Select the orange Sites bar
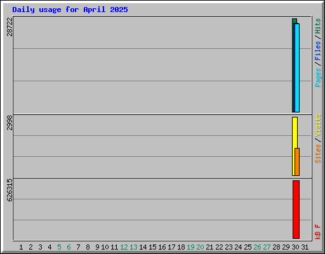The width and height of the screenshot is (325, 254). point(297,162)
